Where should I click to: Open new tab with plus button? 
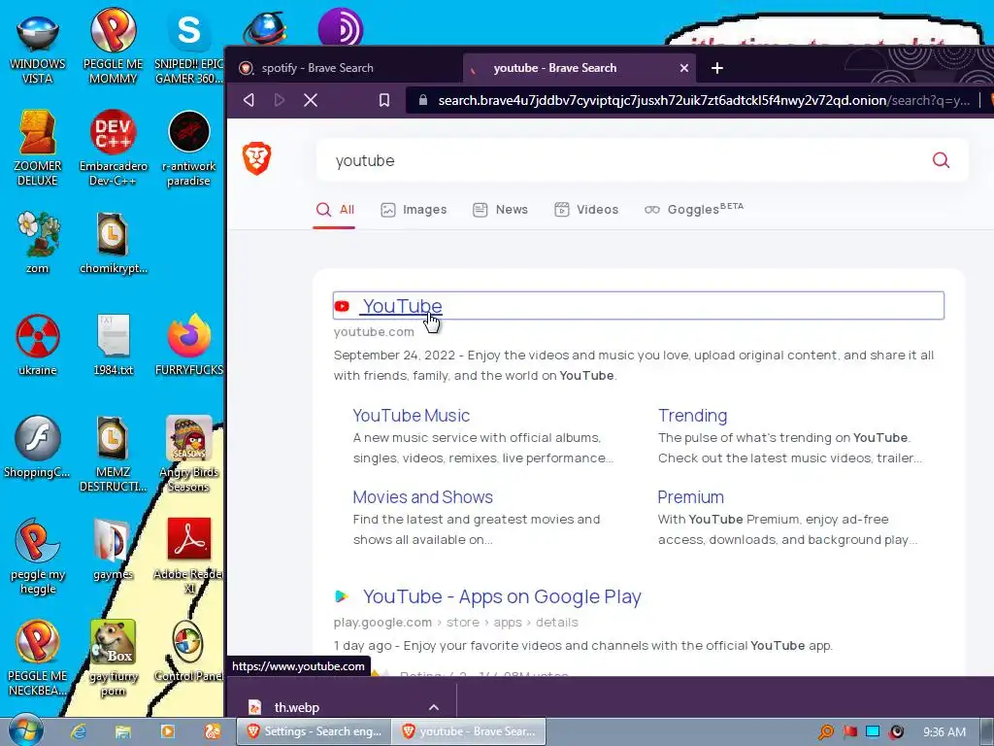coord(717,68)
